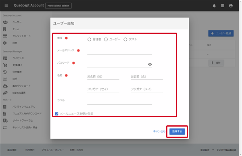Image resolution: width=242 pixels, height=156 pixels.
Task: Open the apps grid launcher
Action: click(x=222, y=6)
